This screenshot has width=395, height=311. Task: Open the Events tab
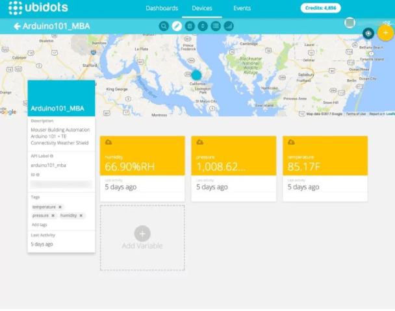tap(242, 8)
